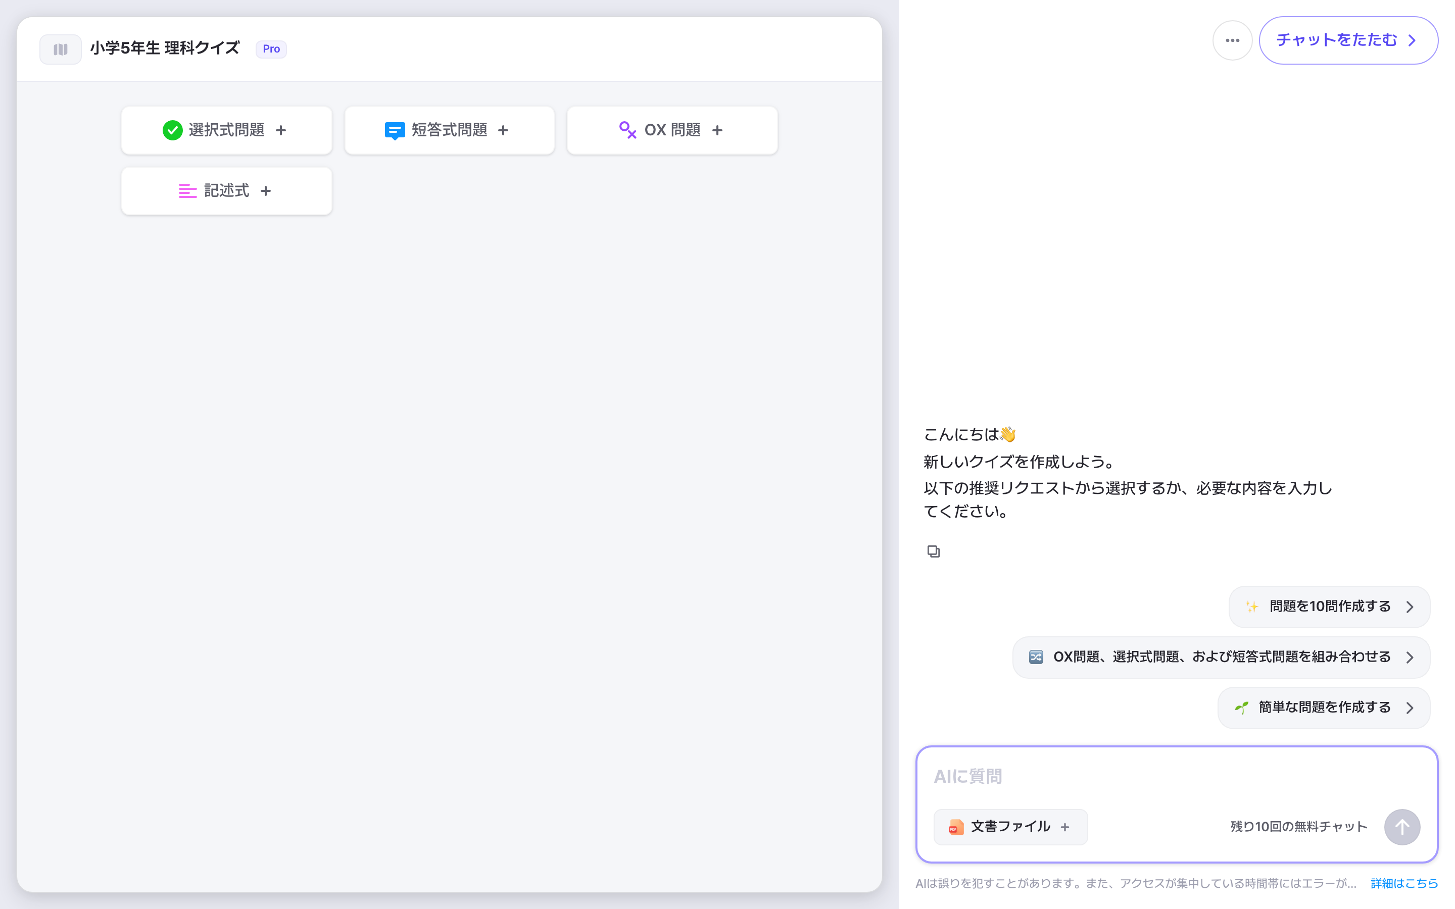
Task: Add a 選択式問題 question
Action: pyautogui.click(x=226, y=130)
